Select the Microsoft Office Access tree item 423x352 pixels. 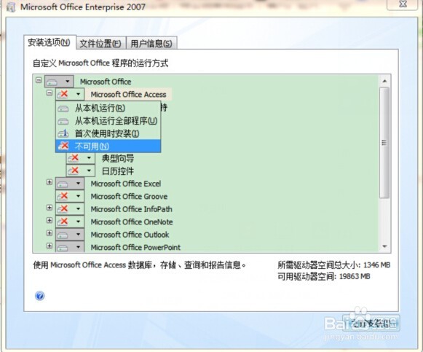(x=128, y=95)
